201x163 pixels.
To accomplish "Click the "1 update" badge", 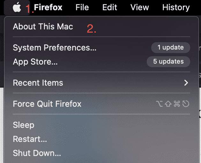I will (170, 48).
